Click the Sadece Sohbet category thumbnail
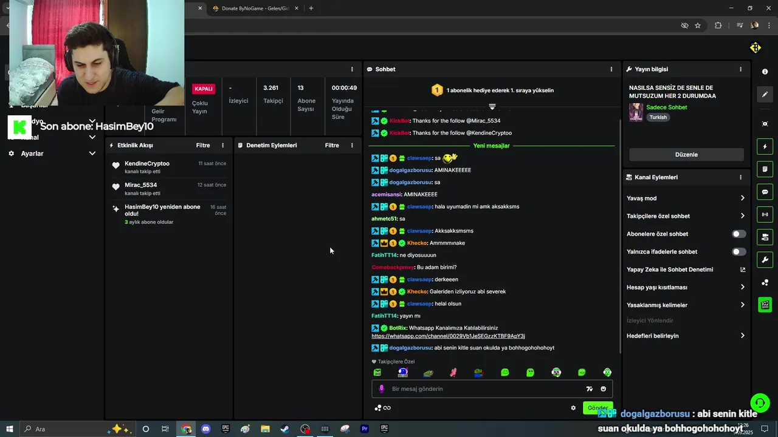This screenshot has height=437, width=778. 636,112
